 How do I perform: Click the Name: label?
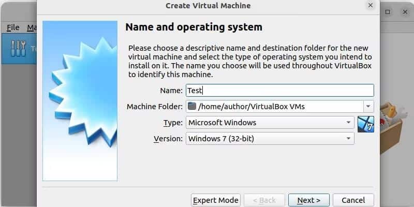point(171,91)
